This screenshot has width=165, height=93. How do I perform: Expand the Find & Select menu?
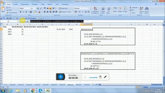coord(147,10)
